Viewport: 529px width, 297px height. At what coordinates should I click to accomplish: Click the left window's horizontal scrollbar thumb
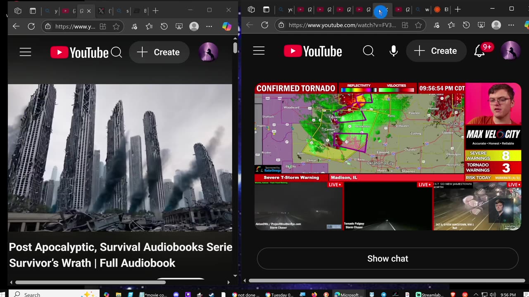tap(90, 283)
